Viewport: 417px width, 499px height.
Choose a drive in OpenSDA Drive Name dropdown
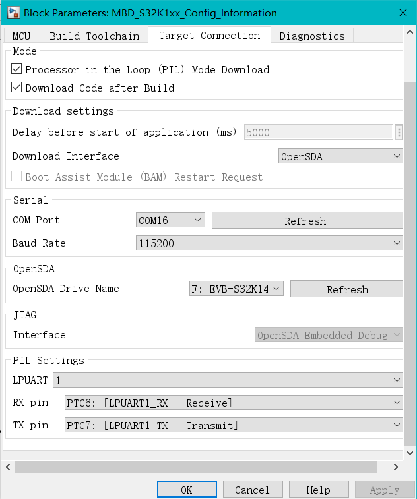click(236, 289)
